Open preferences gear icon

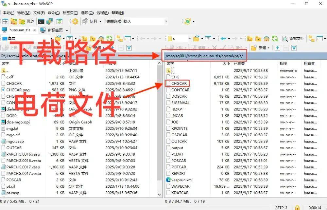[x=75, y=21]
